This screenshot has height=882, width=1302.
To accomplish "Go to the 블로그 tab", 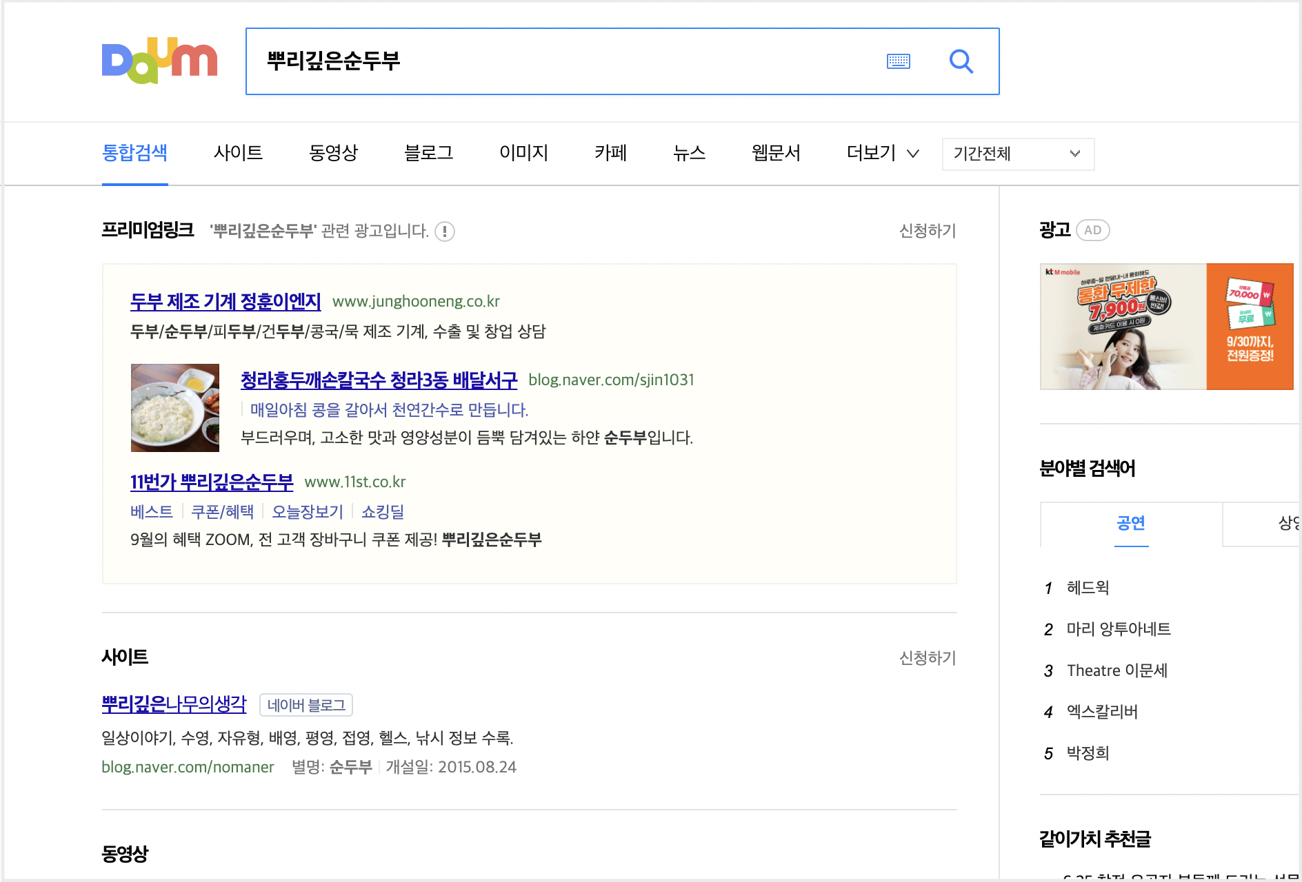I will pyautogui.click(x=428, y=152).
